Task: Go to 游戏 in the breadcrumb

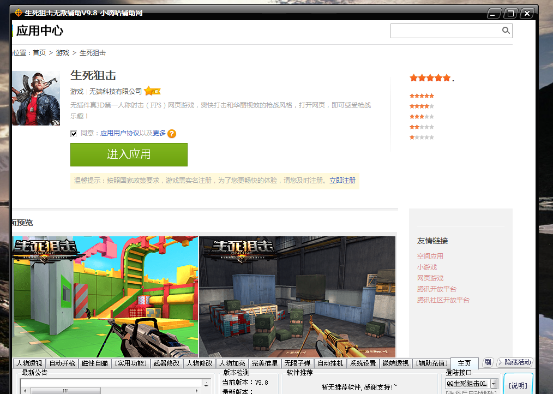Action: pos(62,53)
